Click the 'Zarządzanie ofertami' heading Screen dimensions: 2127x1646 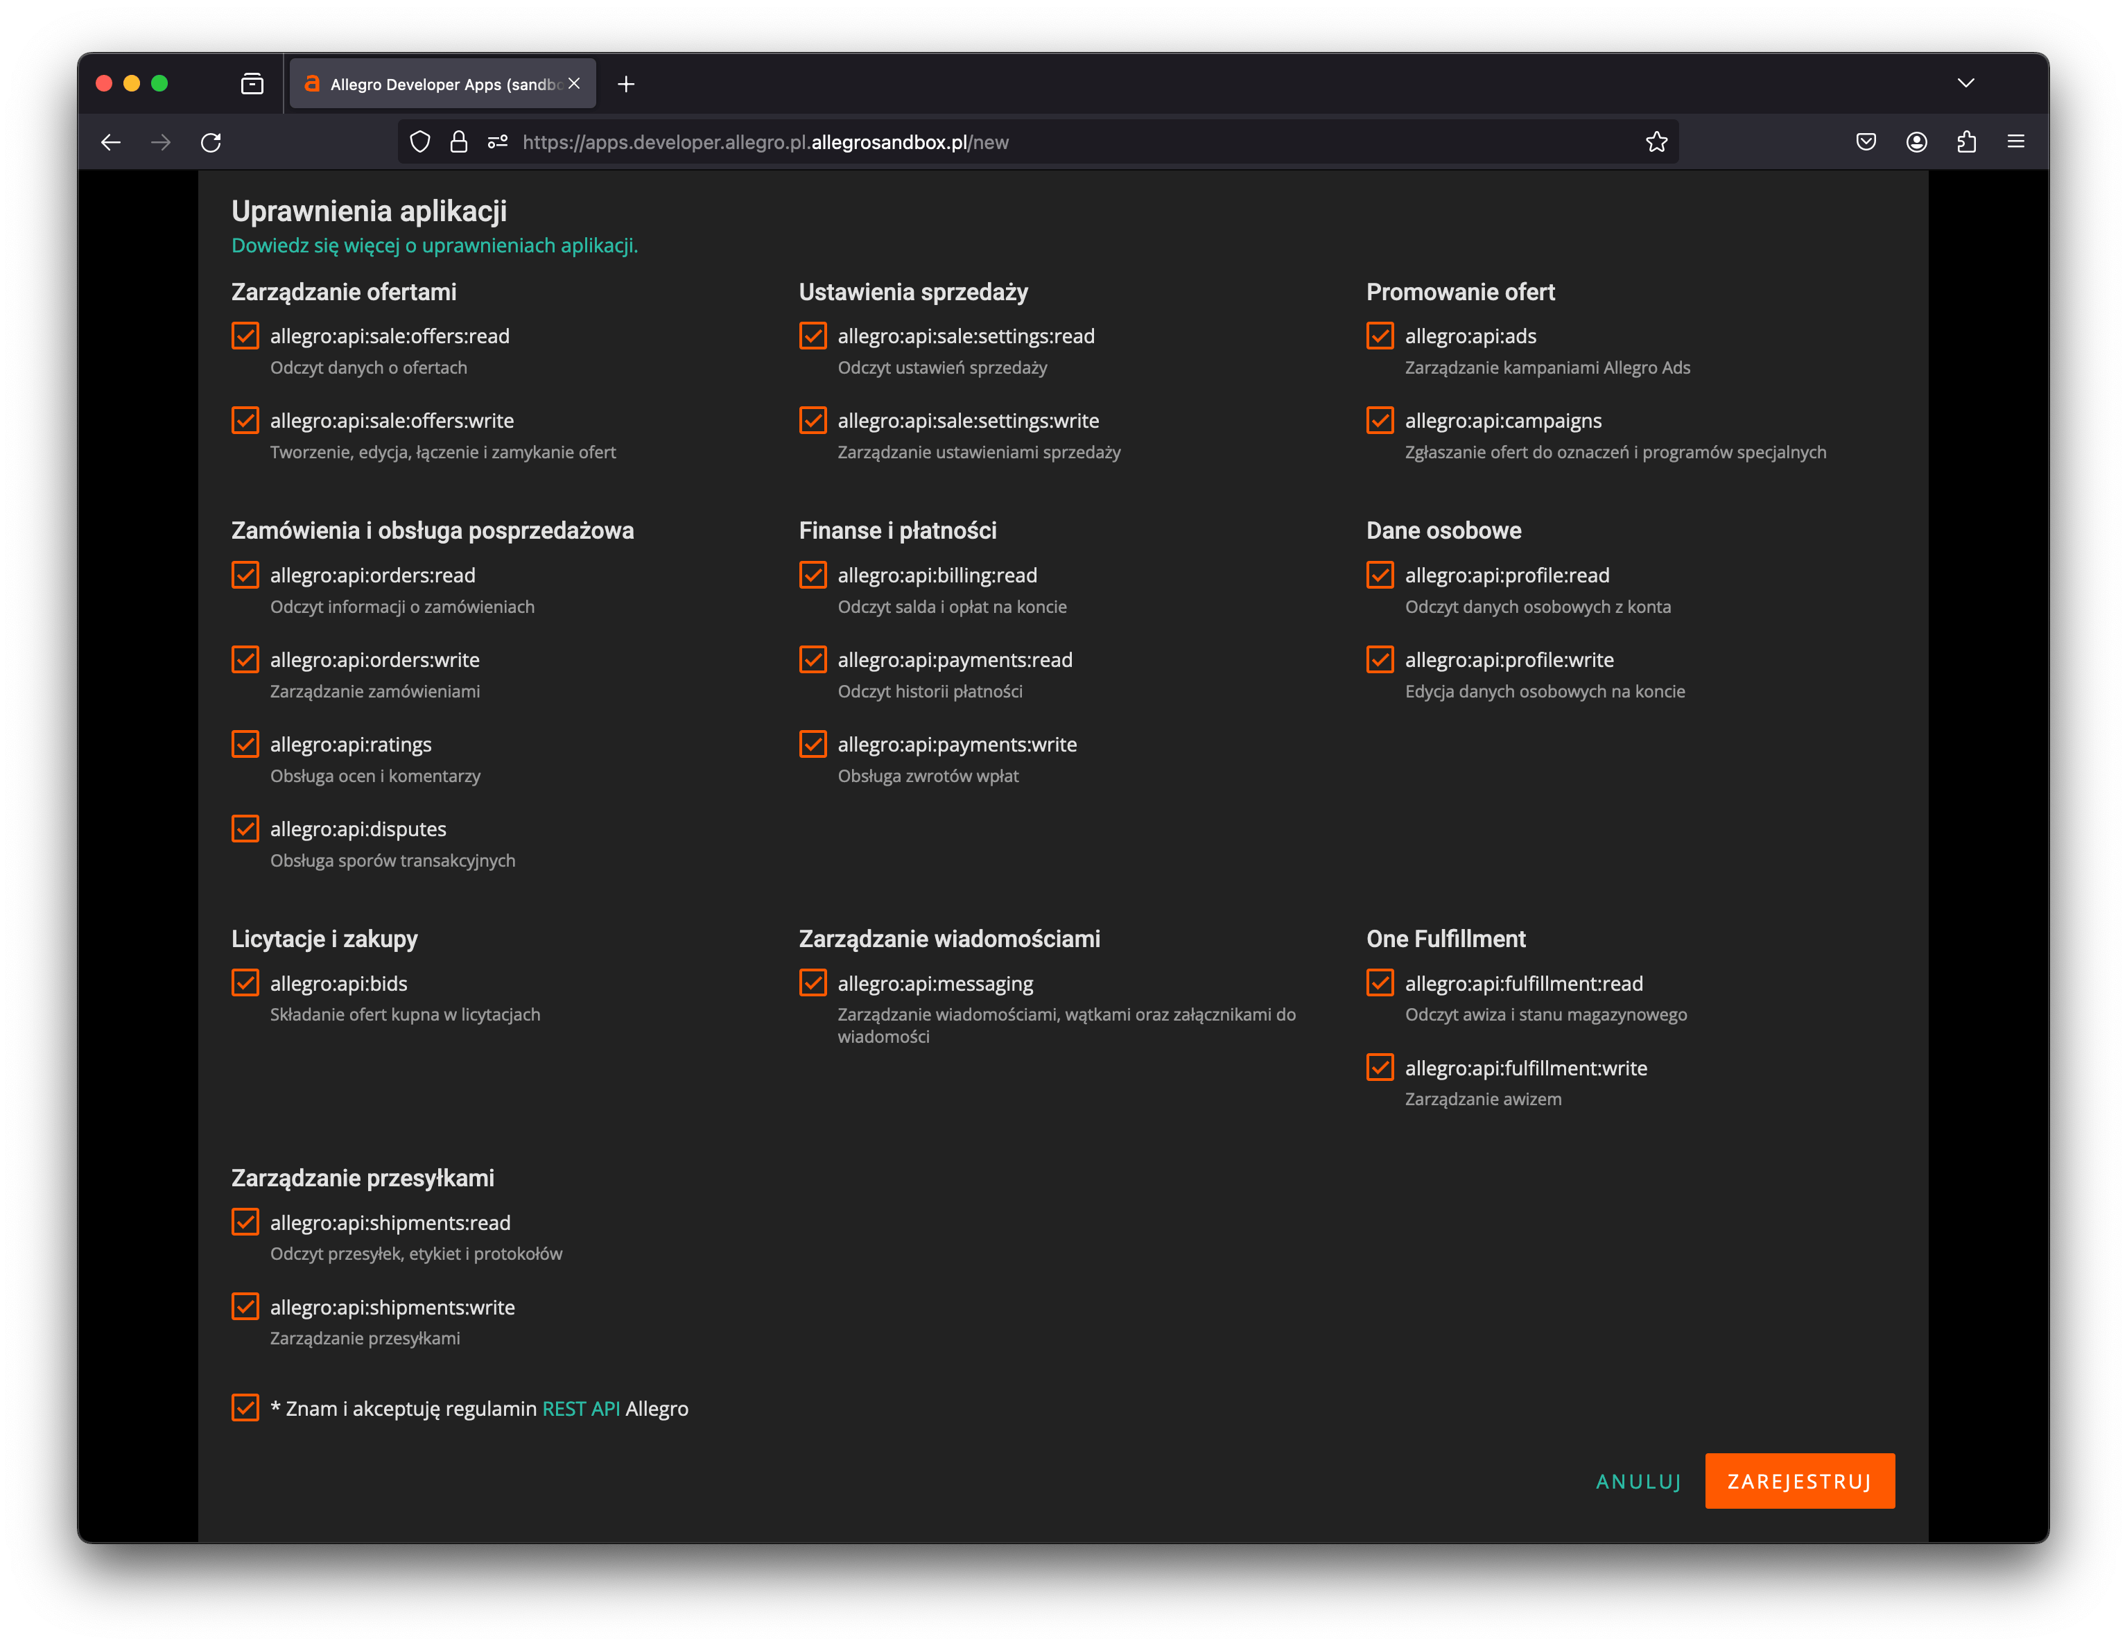tap(344, 293)
